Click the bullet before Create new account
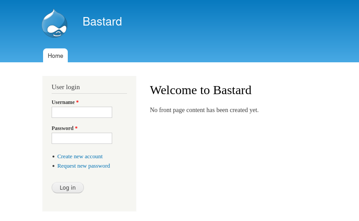The height and width of the screenshot is (221, 359). (53, 157)
